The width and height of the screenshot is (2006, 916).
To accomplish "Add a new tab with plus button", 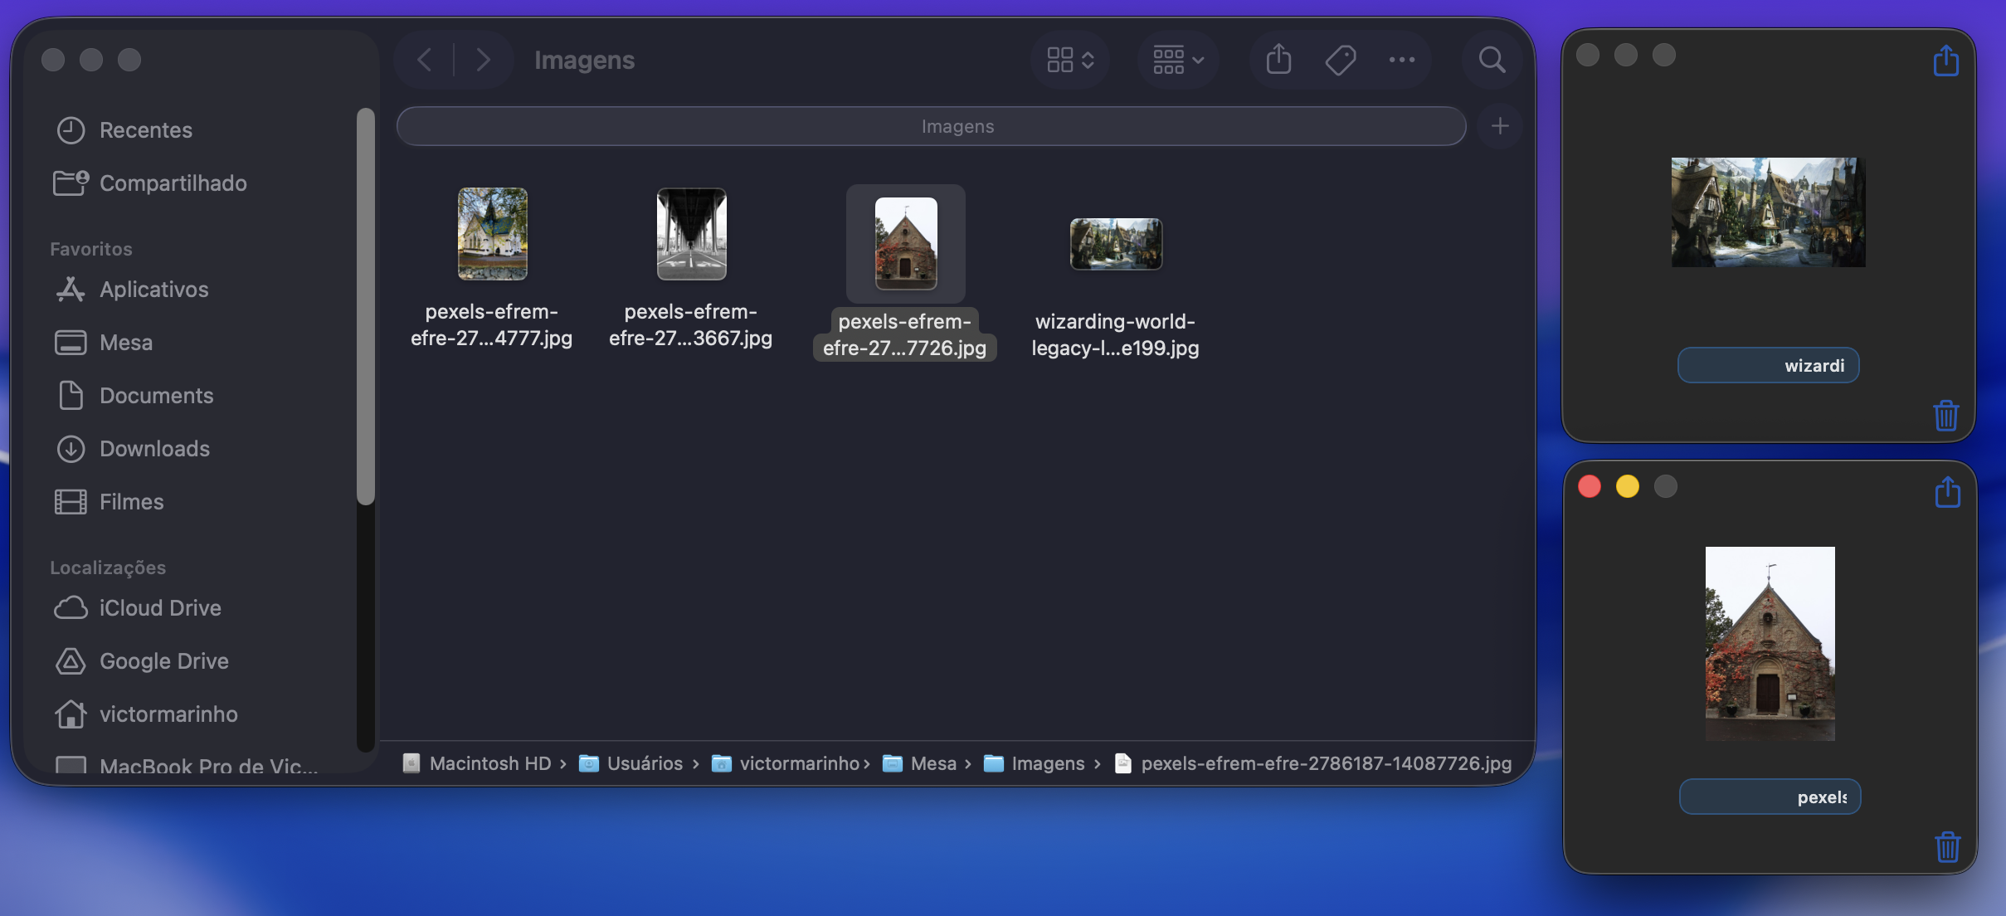I will click(x=1499, y=126).
